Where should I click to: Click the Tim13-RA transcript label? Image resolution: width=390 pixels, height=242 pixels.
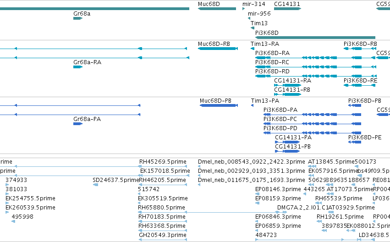pyautogui.click(x=265, y=44)
